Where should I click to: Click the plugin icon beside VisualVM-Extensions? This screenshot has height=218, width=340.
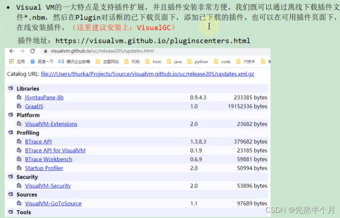pos(19,124)
